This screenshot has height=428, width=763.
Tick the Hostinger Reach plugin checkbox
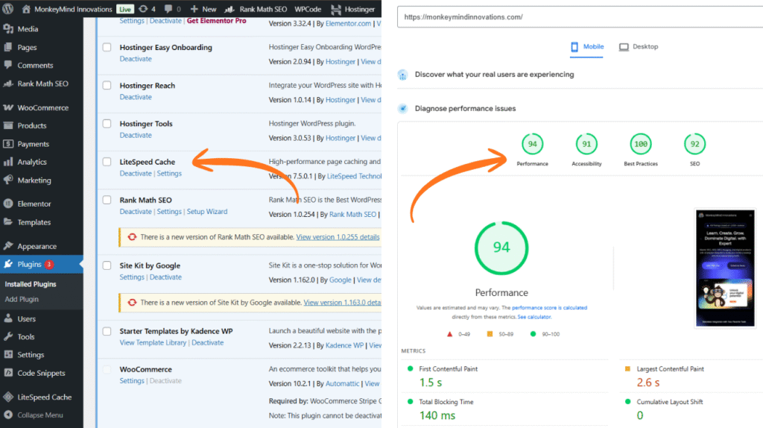pyautogui.click(x=107, y=86)
